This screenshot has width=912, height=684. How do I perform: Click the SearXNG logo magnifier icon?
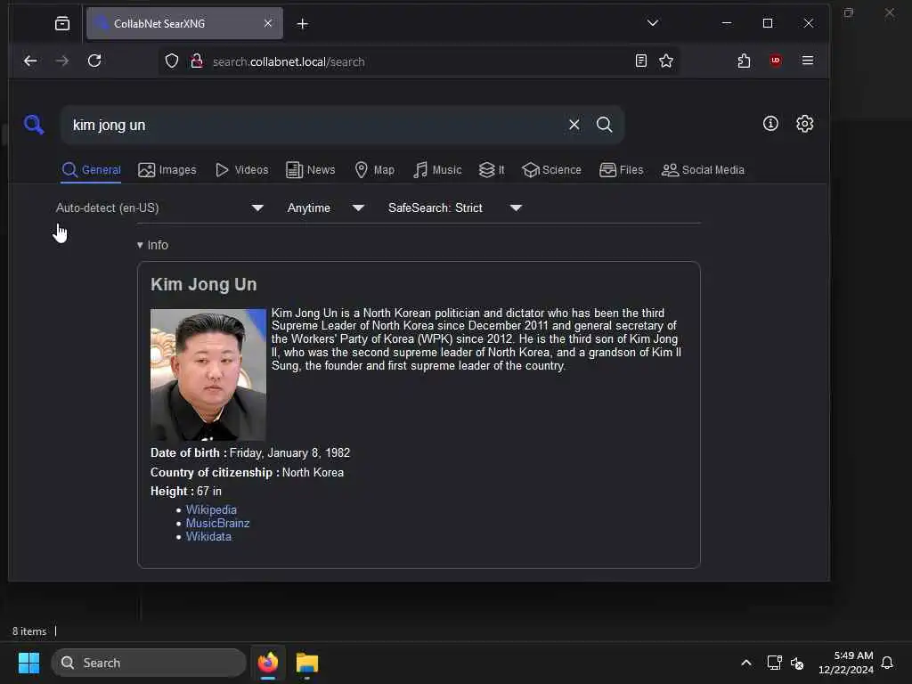[x=34, y=125]
